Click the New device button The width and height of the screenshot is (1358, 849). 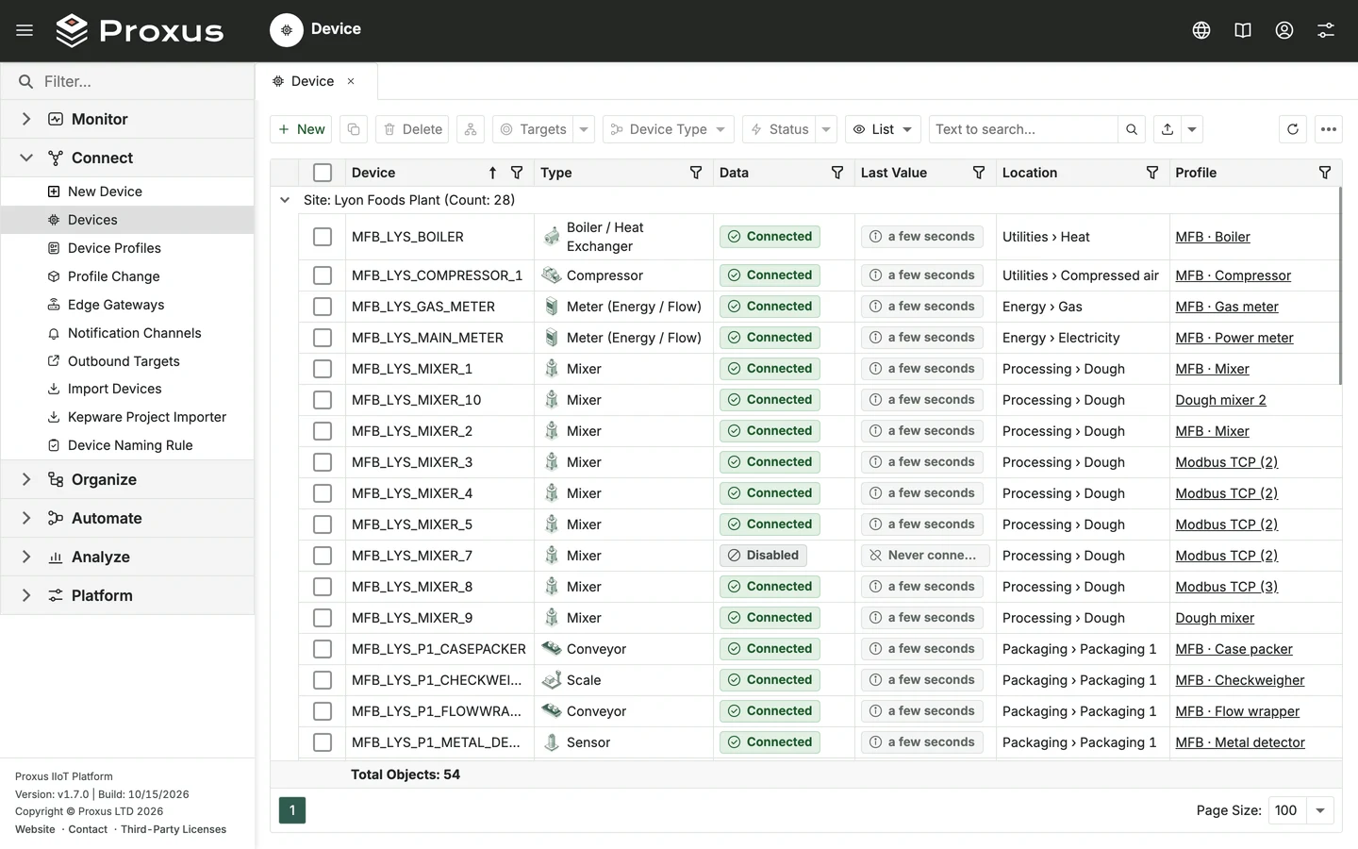tap(302, 129)
